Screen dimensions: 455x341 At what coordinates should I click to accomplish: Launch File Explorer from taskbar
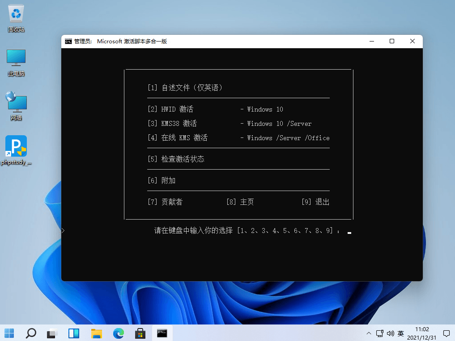click(x=96, y=333)
